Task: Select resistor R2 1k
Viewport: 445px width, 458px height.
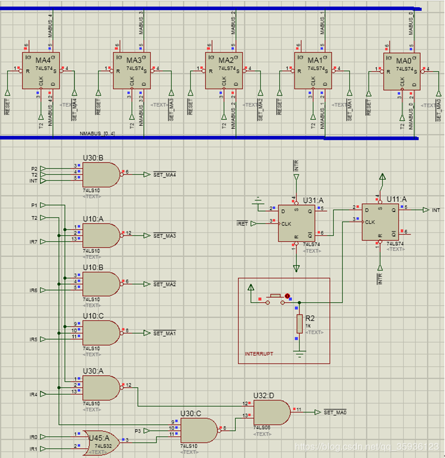Action: click(299, 324)
